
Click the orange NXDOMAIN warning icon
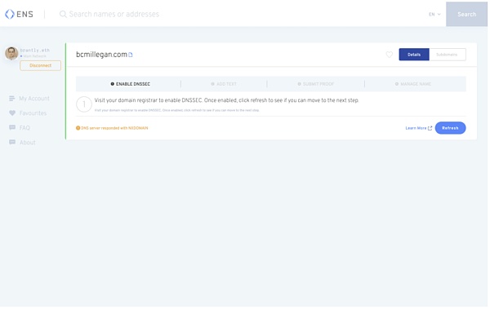tap(78, 128)
